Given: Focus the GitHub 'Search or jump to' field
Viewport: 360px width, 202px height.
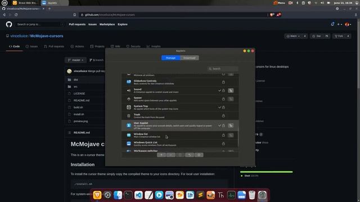Looking at the screenshot, I should [40, 24].
